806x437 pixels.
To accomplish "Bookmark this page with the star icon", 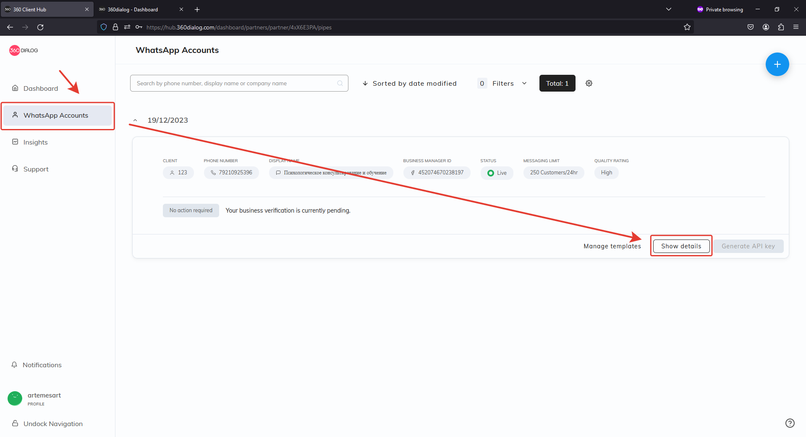I will click(x=687, y=27).
